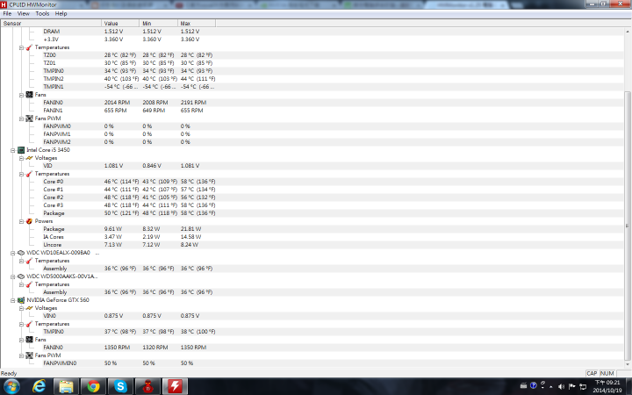Collapse the Powers group under Intel Core i5
Screen dimensions: 632x395
click(21, 222)
